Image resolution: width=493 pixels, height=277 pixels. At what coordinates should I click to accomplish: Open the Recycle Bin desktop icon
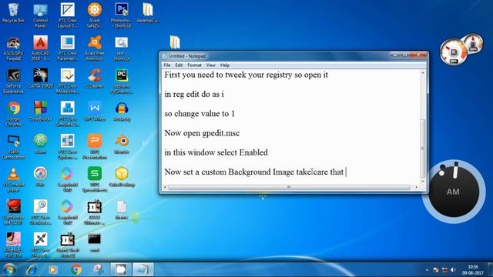click(x=13, y=13)
